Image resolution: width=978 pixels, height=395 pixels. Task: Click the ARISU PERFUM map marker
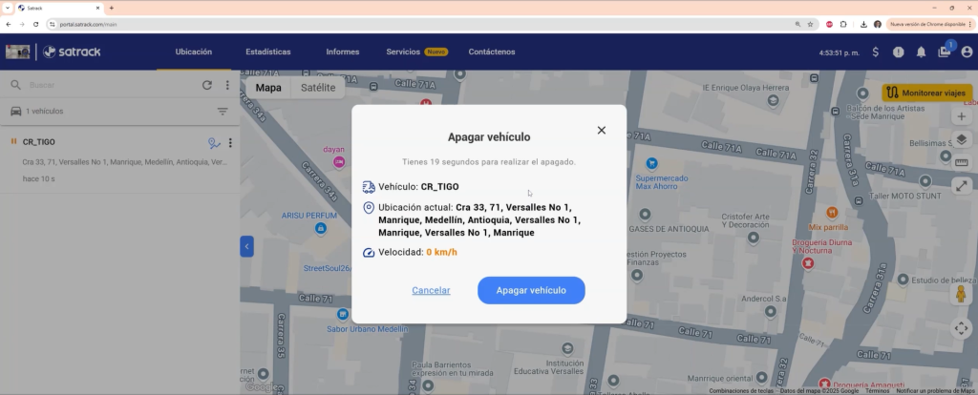[321, 229]
